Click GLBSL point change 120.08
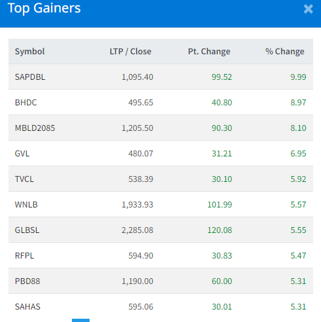Image resolution: width=321 pixels, height=322 pixels. pyautogui.click(x=220, y=230)
